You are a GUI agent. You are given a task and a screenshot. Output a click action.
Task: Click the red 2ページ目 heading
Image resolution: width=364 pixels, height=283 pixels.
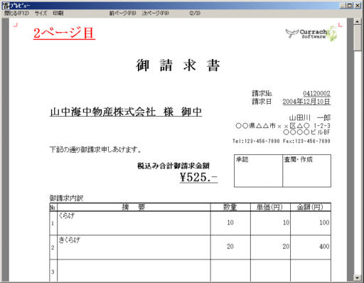click(x=64, y=33)
